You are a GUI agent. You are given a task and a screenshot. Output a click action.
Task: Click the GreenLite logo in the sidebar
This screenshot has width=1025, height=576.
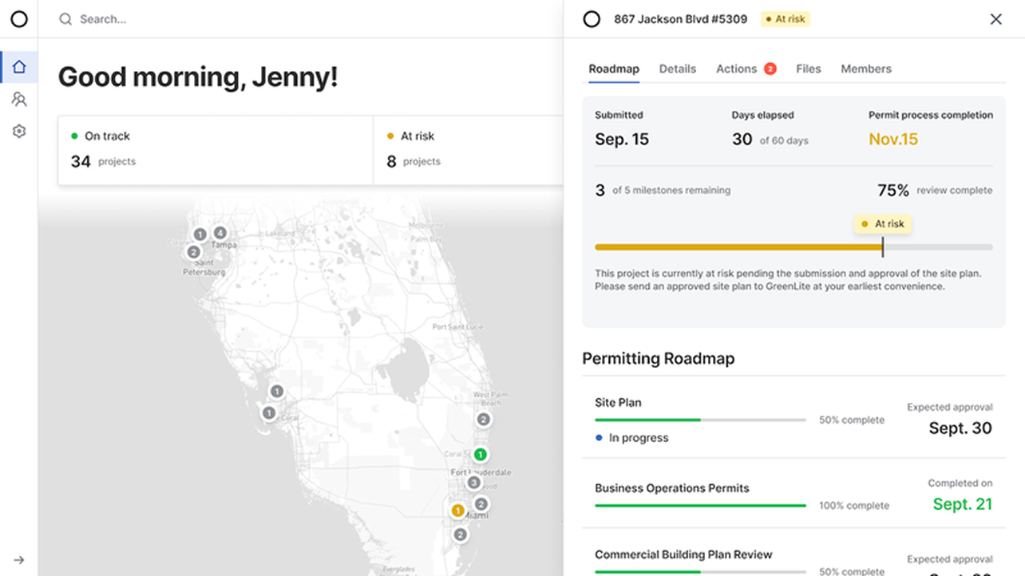[19, 19]
